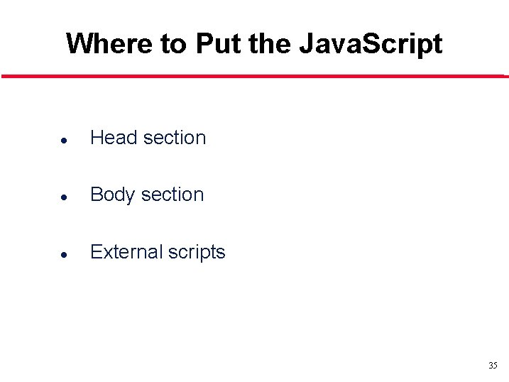Click the word "to" in the title

[x=175, y=43]
